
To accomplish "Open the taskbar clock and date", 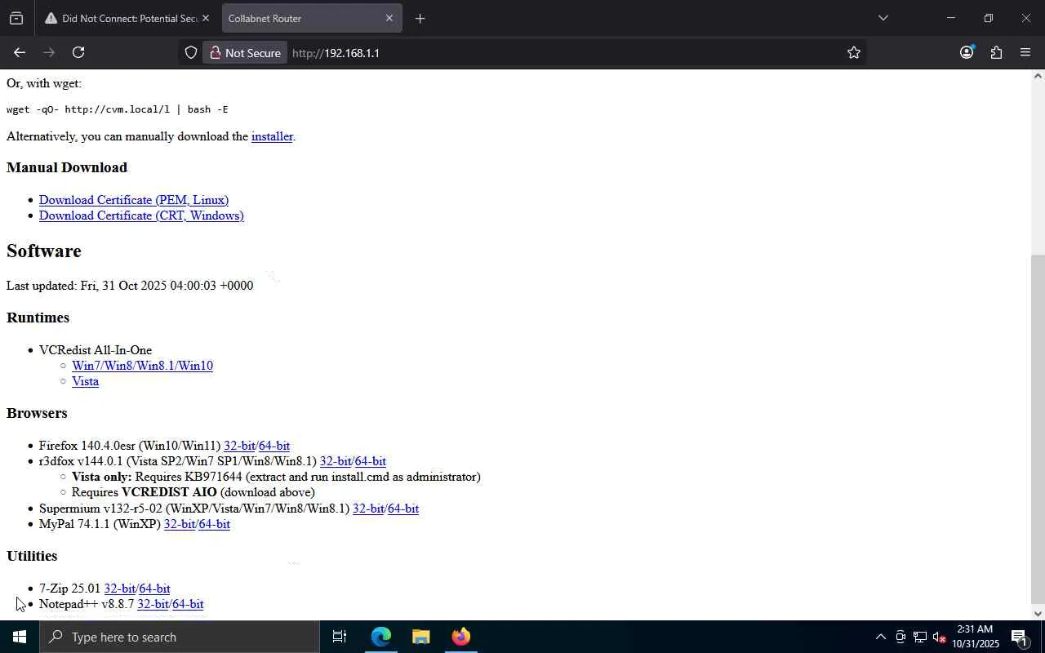I will (x=975, y=637).
